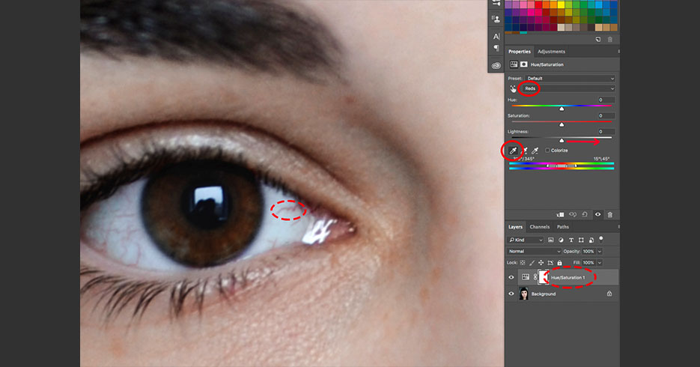Delete the adjustment layer via trash icon

(609, 215)
